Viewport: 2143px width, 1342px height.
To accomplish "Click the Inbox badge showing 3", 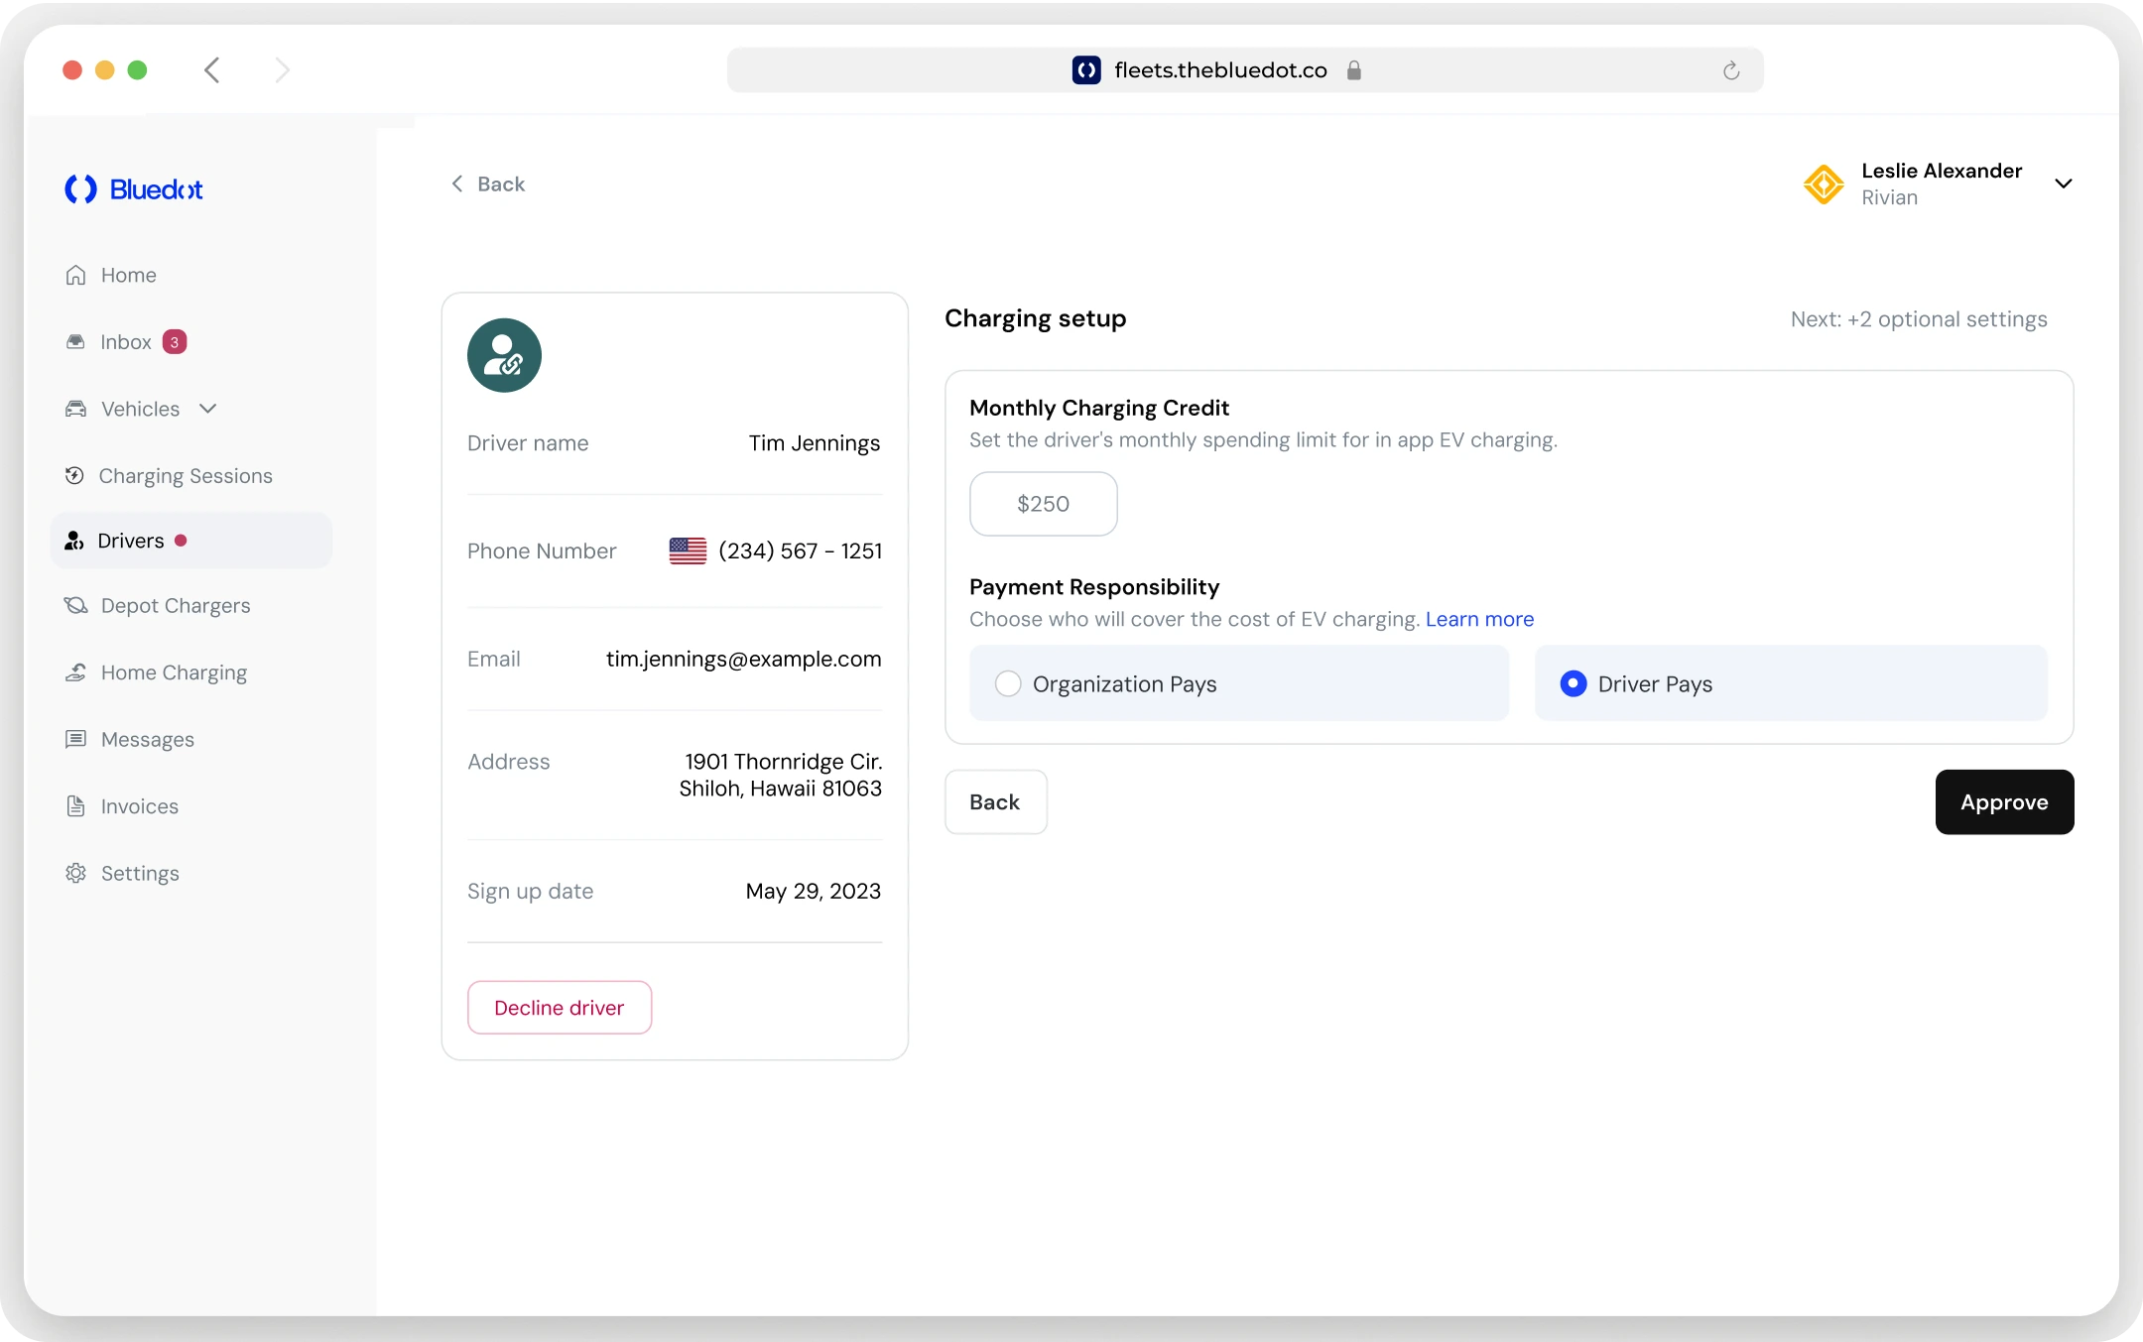I will [x=175, y=342].
